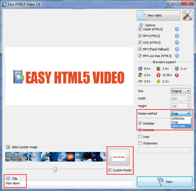Click the WebM (HTML5) info icon
Viewport: 196px width, 191px height.
coord(177,29)
